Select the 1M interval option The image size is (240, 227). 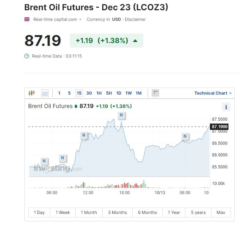click(x=138, y=93)
